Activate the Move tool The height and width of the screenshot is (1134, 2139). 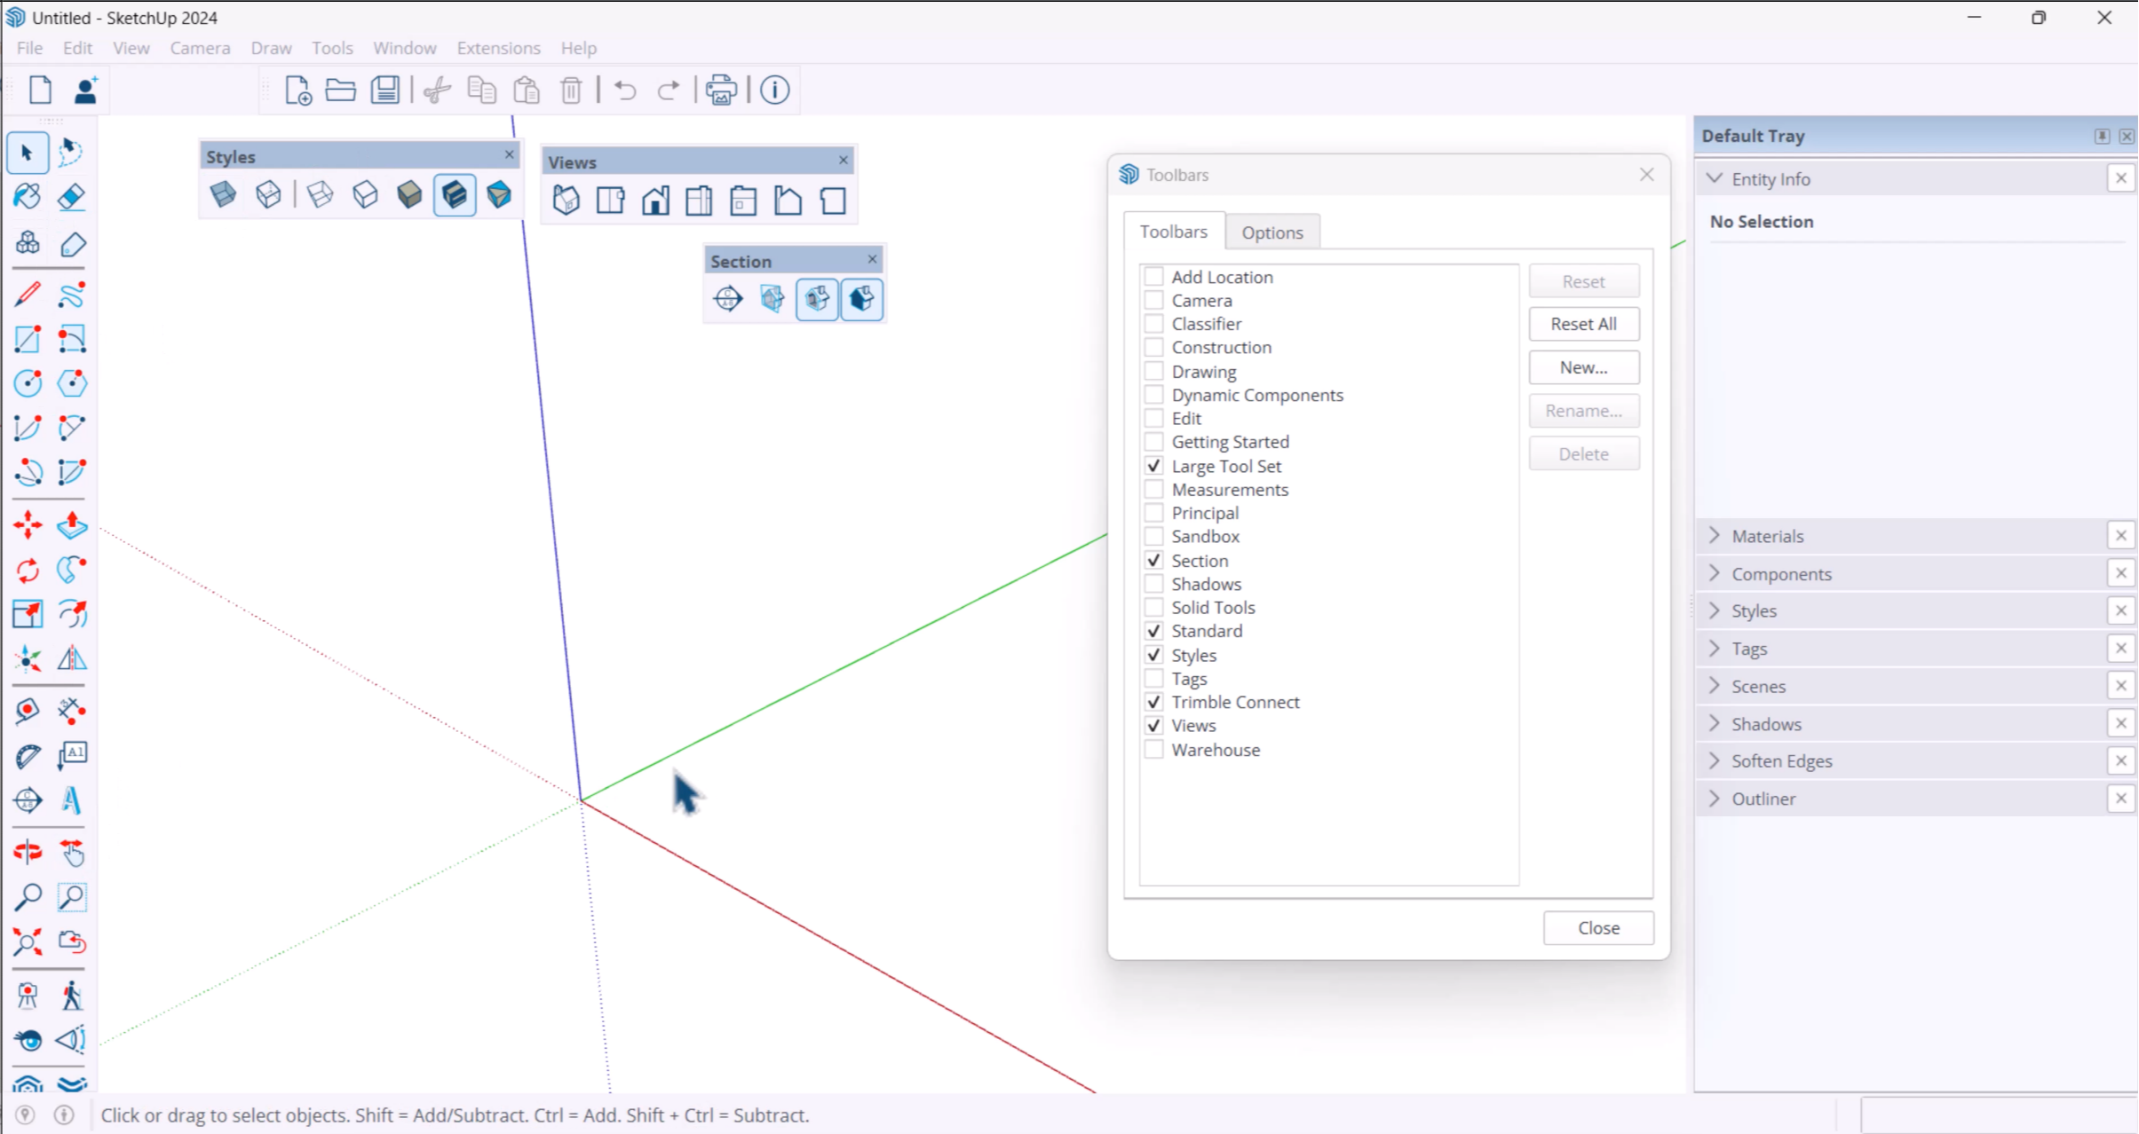tap(27, 525)
